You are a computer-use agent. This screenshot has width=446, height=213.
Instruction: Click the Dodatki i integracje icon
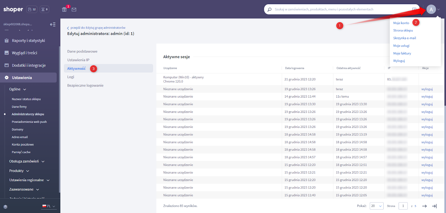7,65
